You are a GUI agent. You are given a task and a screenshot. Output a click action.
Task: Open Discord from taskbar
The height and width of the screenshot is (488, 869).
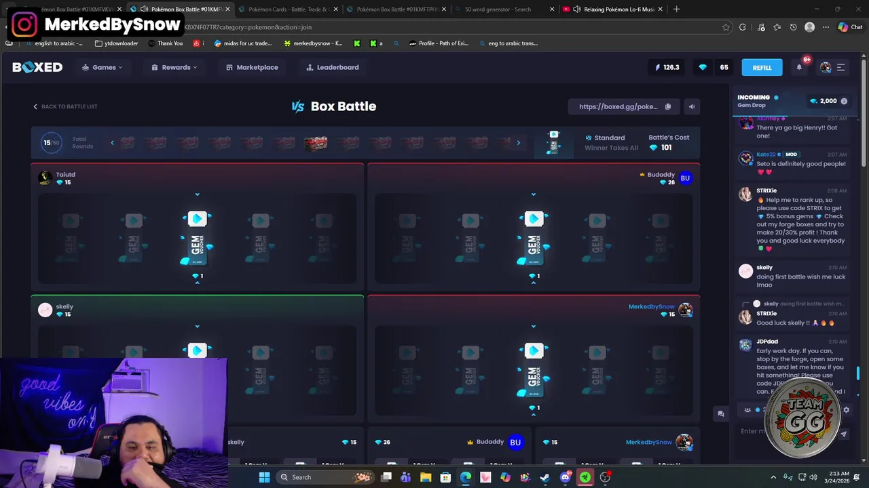coord(565,477)
